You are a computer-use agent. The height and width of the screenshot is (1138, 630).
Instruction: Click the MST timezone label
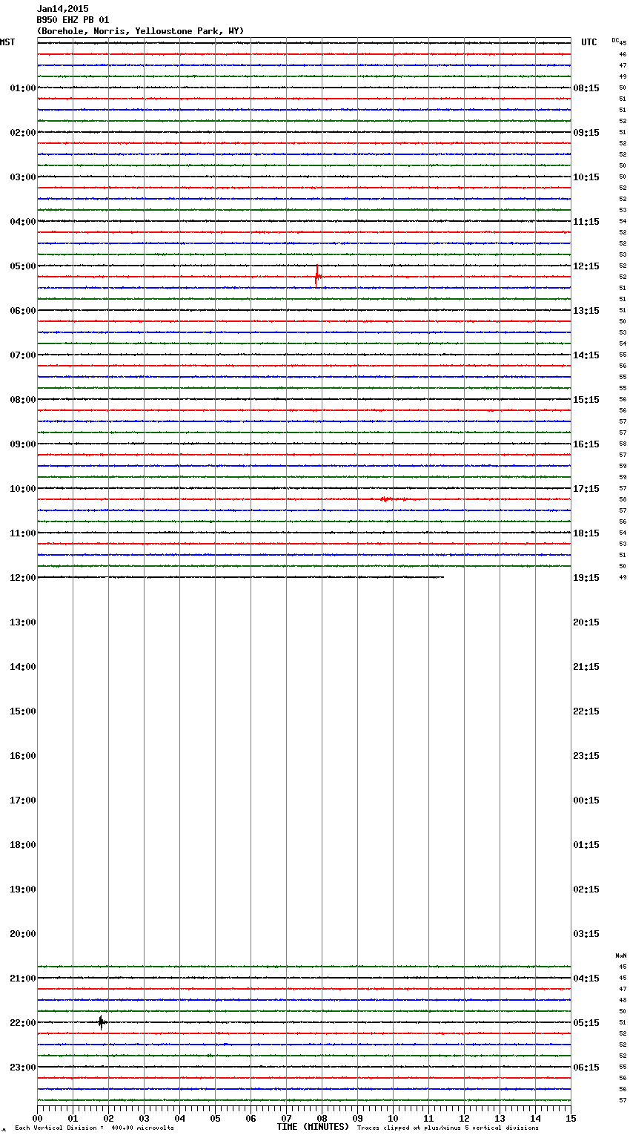click(x=7, y=42)
